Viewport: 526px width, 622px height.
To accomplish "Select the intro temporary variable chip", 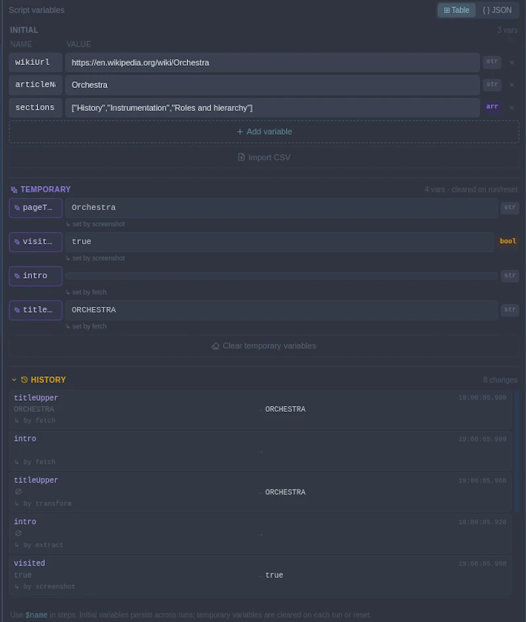I will click(36, 276).
